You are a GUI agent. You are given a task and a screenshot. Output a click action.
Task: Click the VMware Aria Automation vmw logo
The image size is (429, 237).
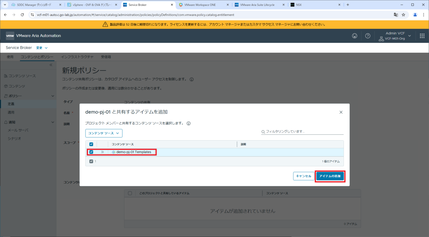coord(10,36)
